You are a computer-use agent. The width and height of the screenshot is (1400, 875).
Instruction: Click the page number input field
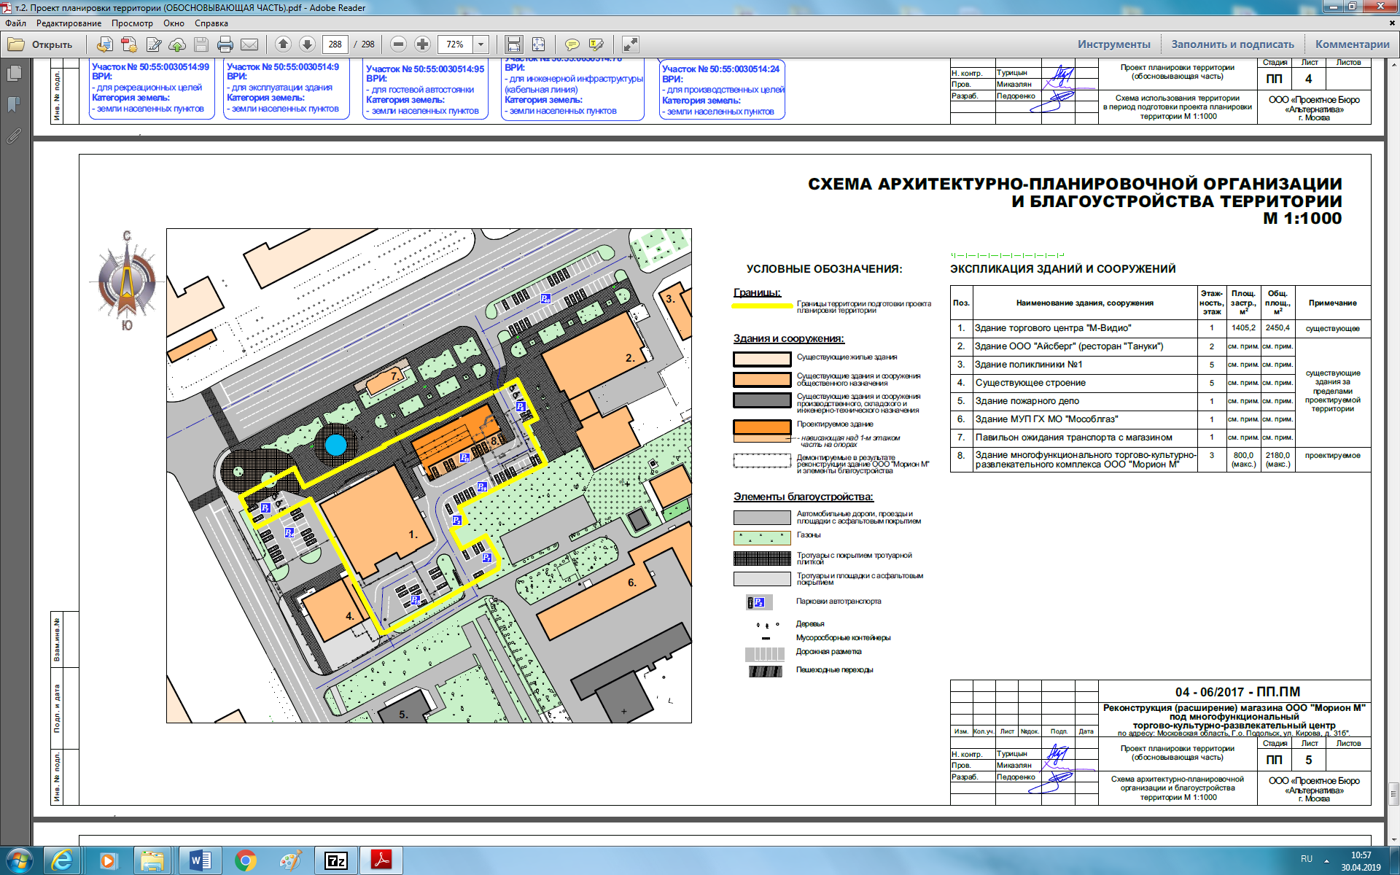(x=335, y=44)
